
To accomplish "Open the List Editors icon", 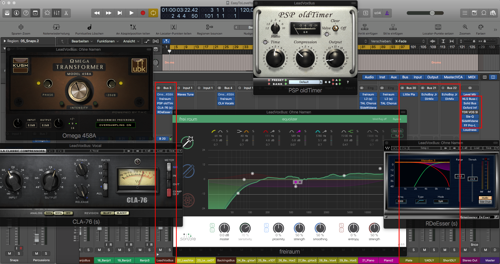I will [465, 13].
